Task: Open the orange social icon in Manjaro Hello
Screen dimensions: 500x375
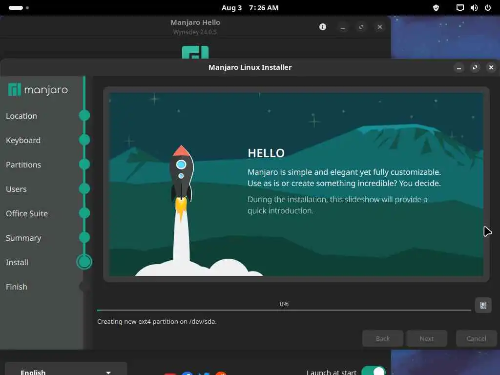Action: (221, 373)
